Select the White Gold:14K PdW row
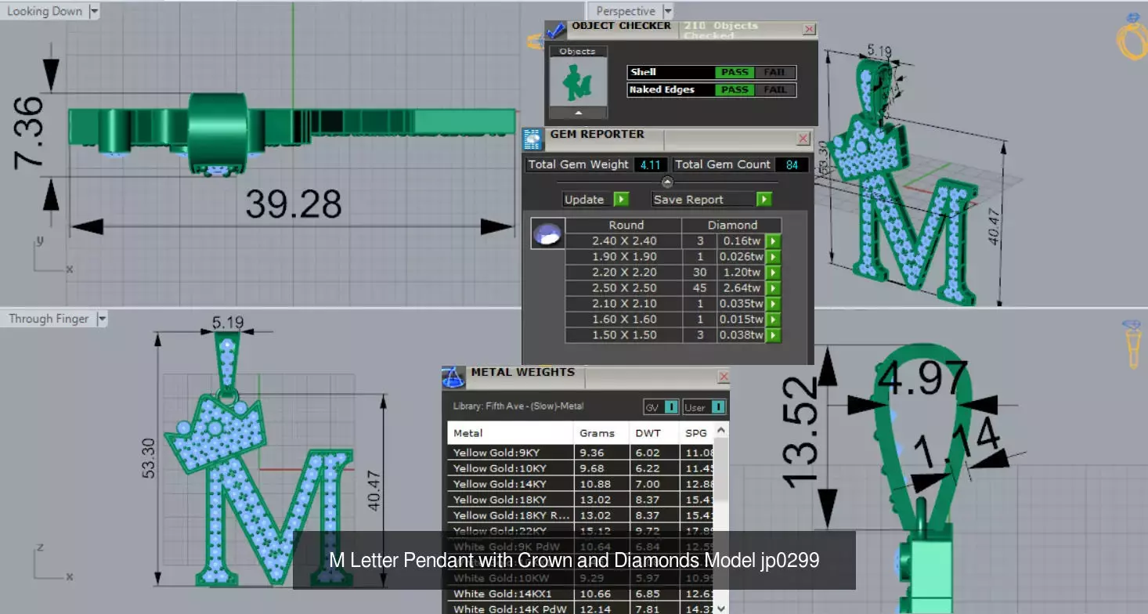Viewport: 1148px width, 614px height. [x=581, y=609]
